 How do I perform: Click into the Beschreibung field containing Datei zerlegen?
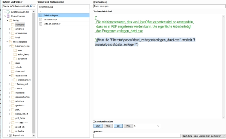159,6
